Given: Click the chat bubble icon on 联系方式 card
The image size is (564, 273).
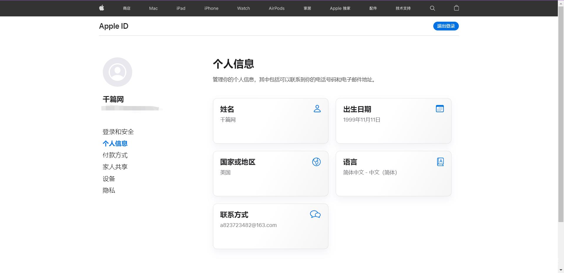Looking at the screenshot, I should pos(315,214).
